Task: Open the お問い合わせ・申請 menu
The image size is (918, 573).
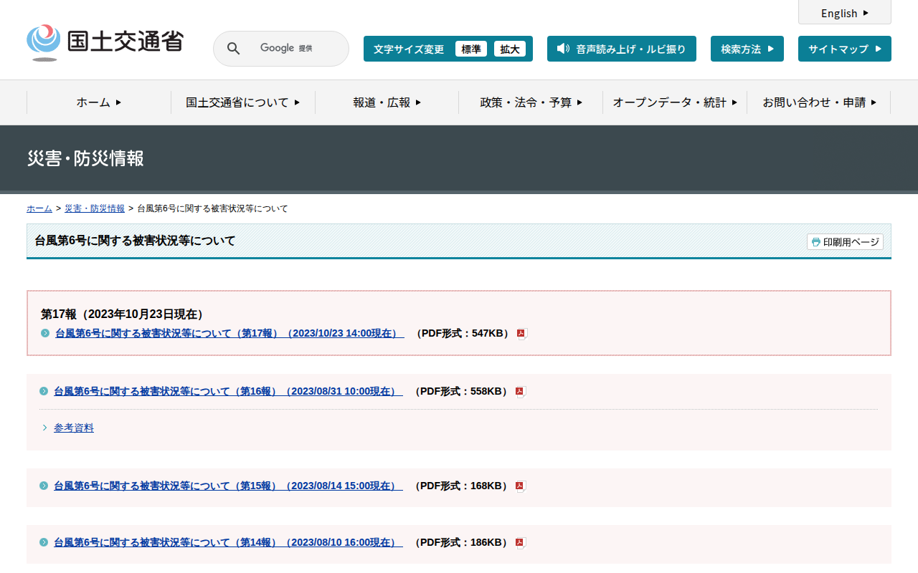Action: pos(818,102)
